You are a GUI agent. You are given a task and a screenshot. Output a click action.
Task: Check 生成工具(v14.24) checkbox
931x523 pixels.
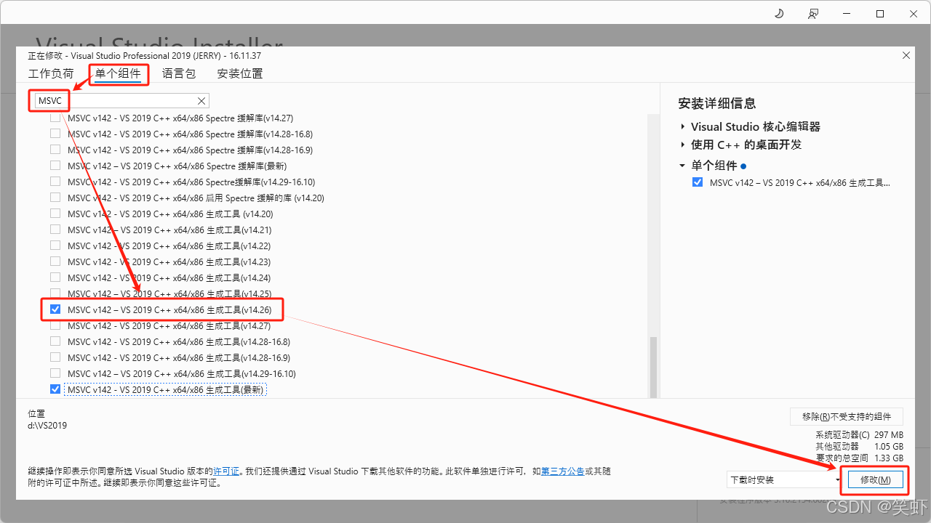[x=55, y=277]
